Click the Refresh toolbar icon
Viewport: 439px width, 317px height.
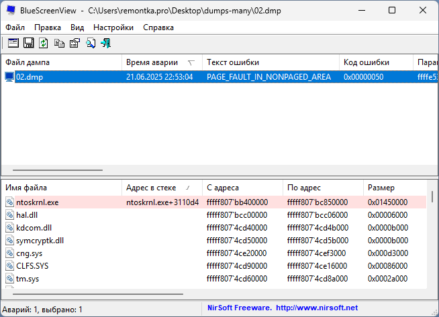pyautogui.click(x=44, y=43)
